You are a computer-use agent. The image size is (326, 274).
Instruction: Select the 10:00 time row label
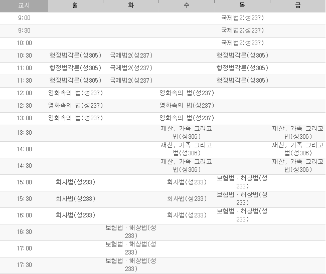(25, 43)
